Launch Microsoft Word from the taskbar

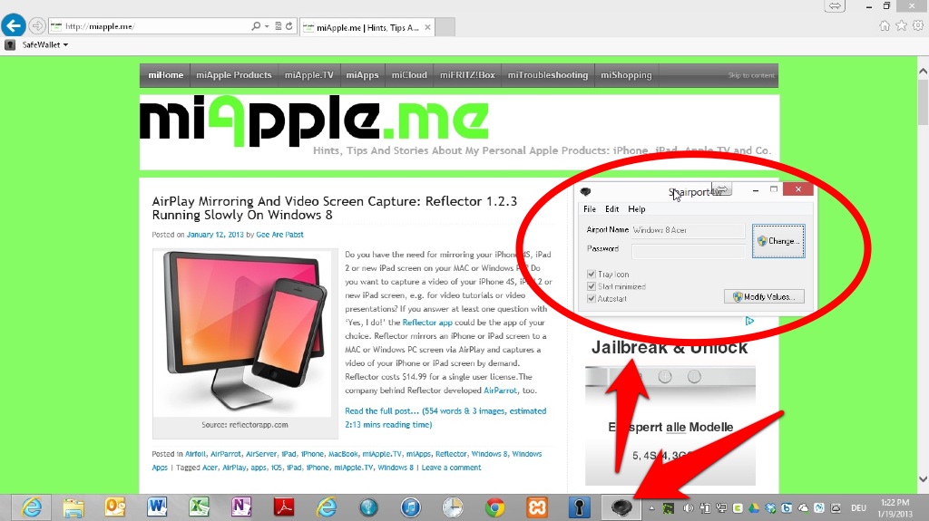click(157, 507)
